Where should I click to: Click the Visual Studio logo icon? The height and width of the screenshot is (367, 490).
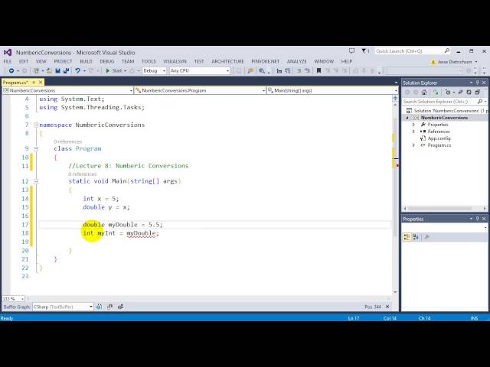[x=8, y=53]
